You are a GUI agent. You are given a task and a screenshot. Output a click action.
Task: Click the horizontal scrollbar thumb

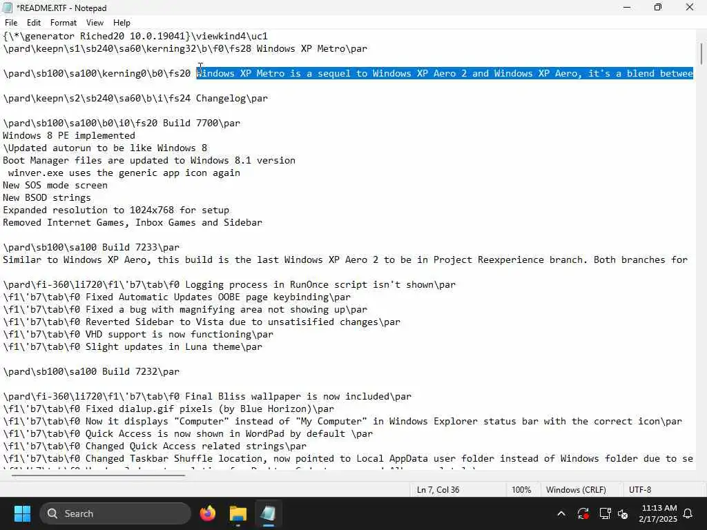(x=98, y=475)
